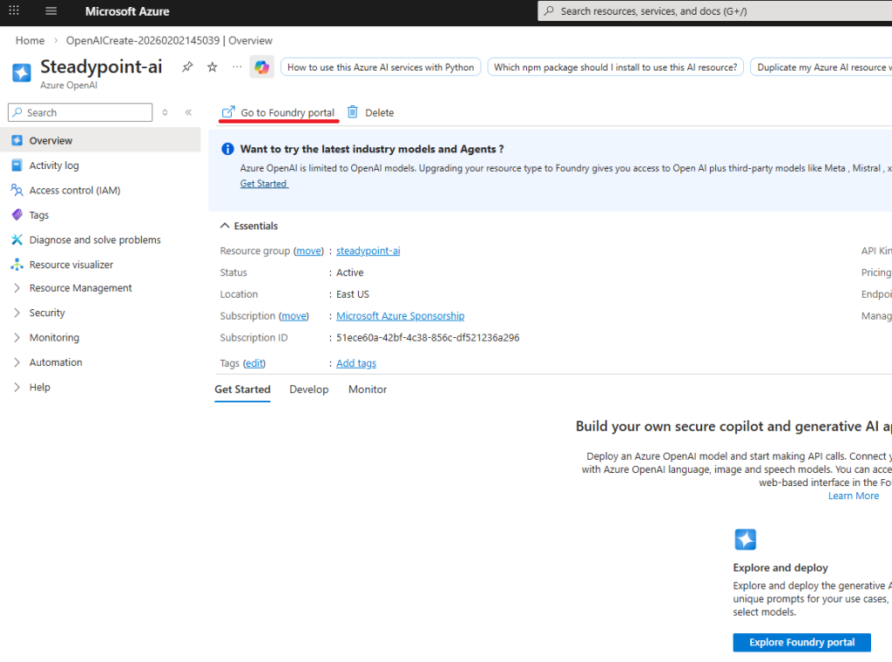Open the Azure portal hamburger menu
Viewport: 892px width, 662px height.
[x=51, y=11]
